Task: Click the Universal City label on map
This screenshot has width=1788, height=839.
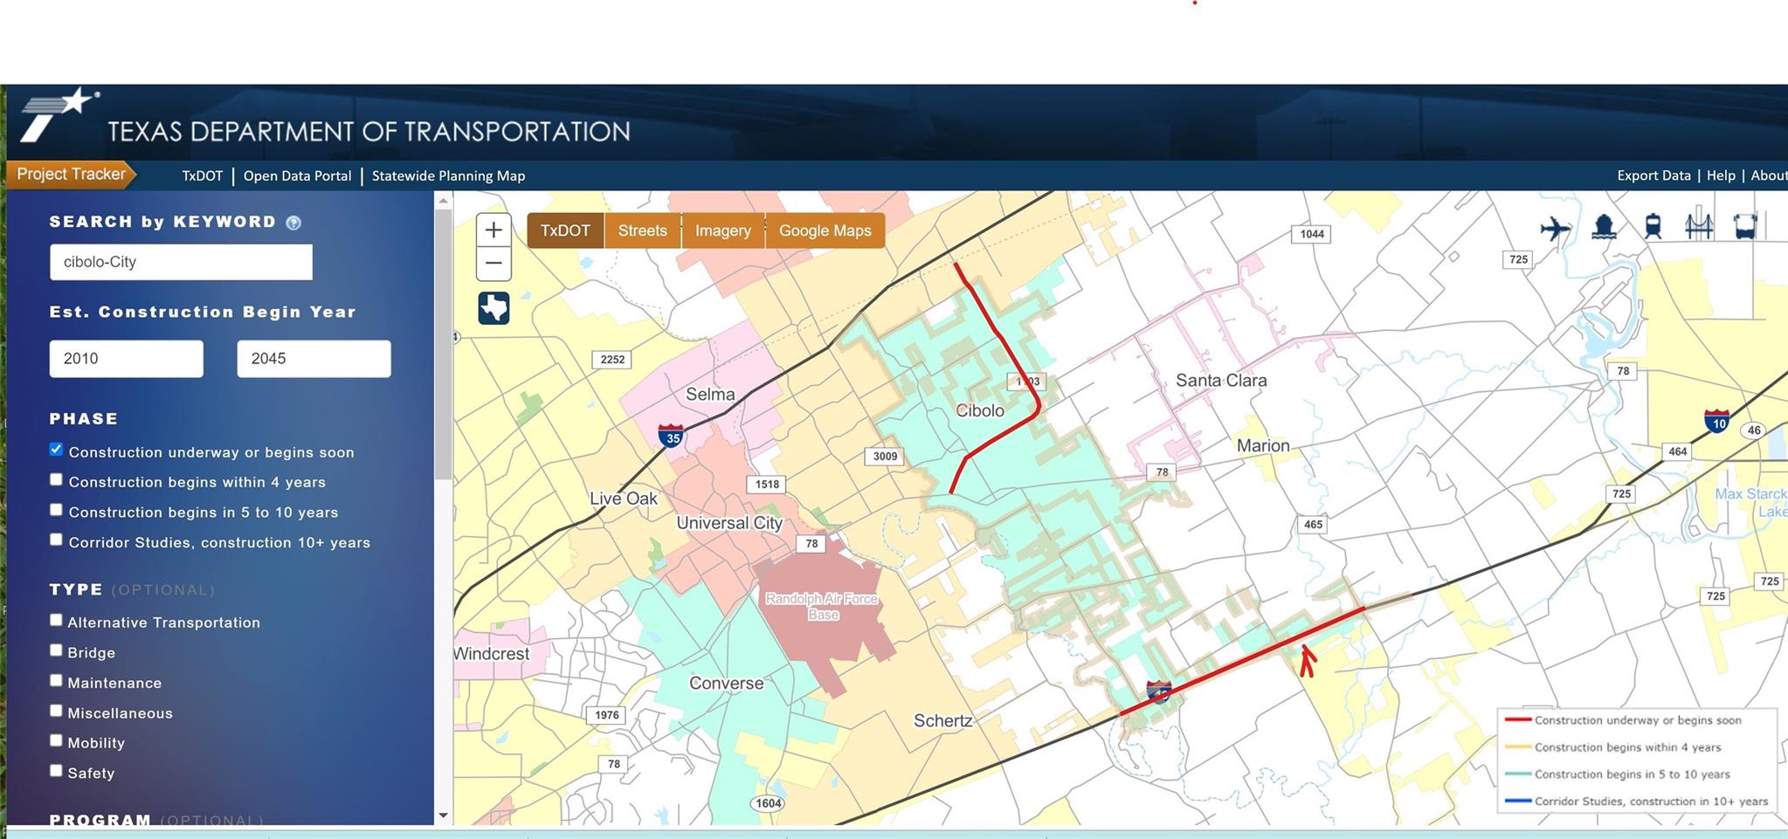Action: click(x=729, y=523)
